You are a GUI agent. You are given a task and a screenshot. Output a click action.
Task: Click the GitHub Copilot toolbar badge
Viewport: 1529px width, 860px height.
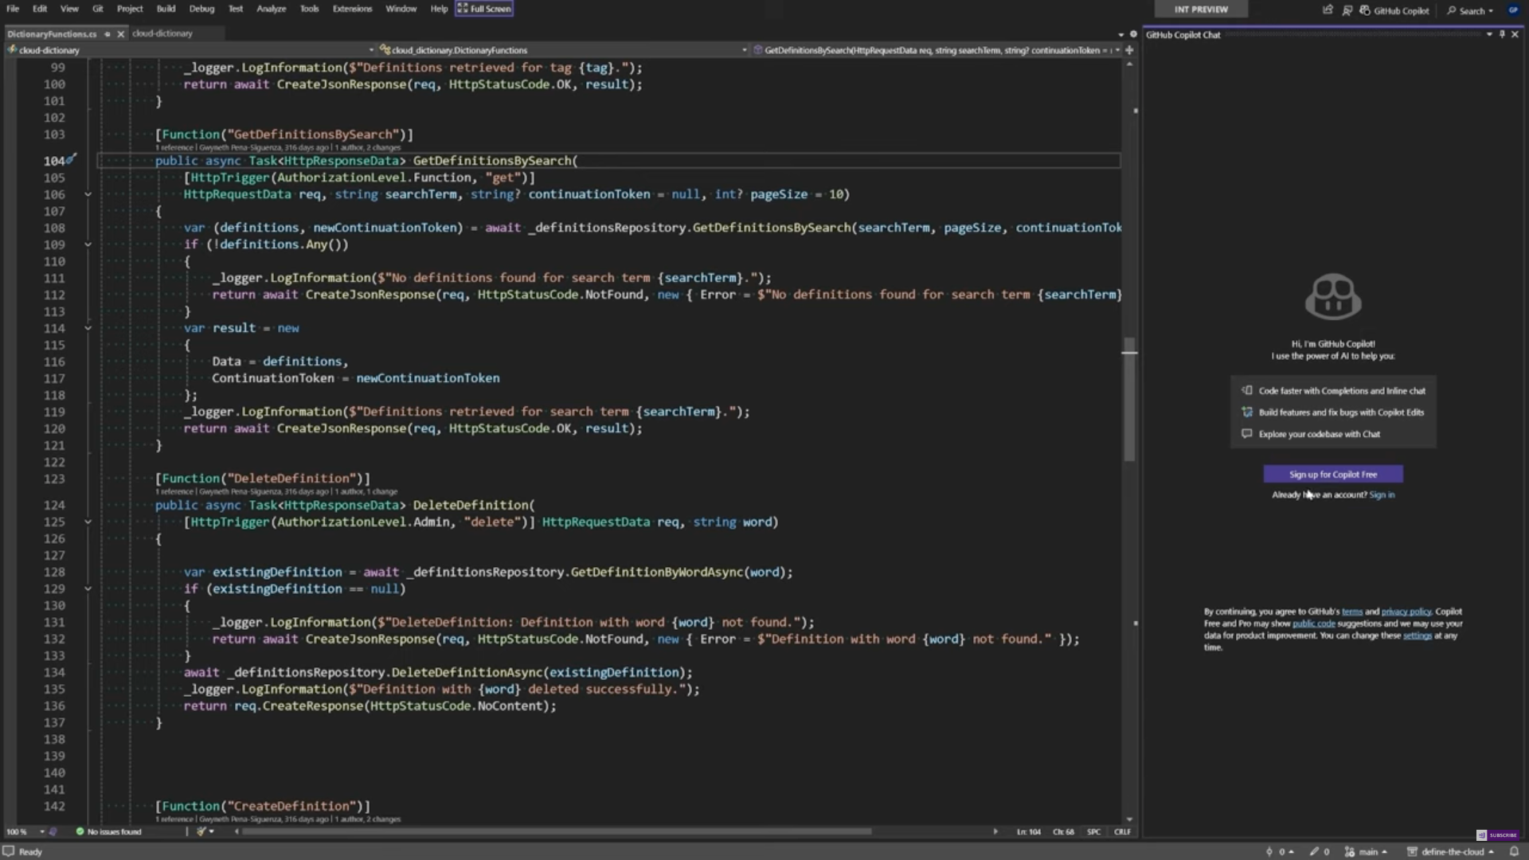tap(1394, 10)
